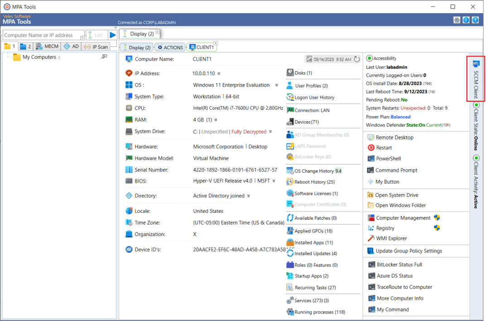Run TraceRoute to Computer
Image resolution: width=489 pixels, height=321 pixels.
pos(400,287)
